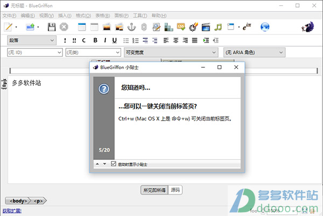Insert a table using table icon
This screenshot has width=323, height=216.
(82, 27)
